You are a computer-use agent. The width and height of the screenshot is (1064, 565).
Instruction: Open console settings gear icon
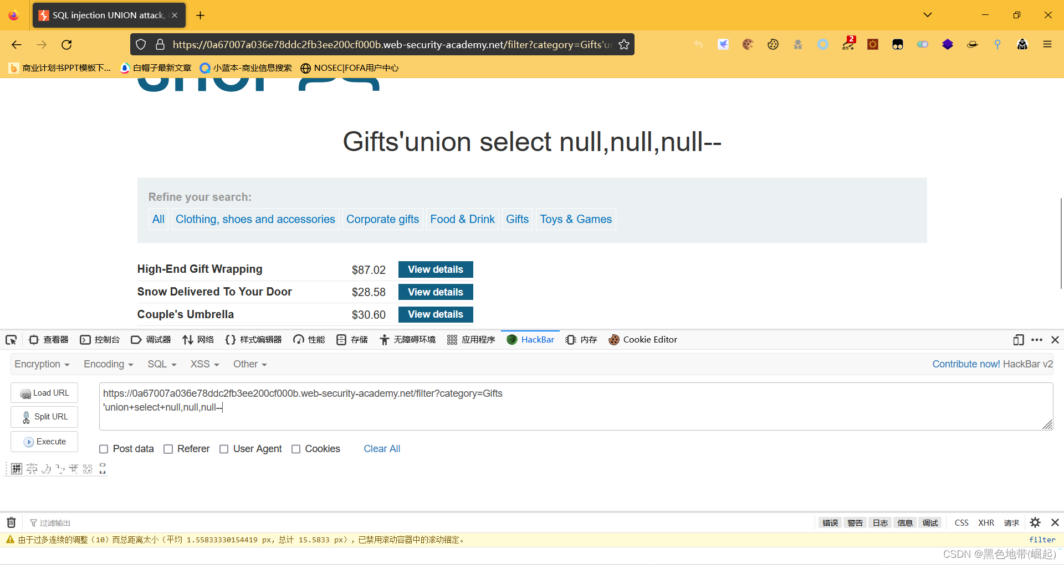1035,522
